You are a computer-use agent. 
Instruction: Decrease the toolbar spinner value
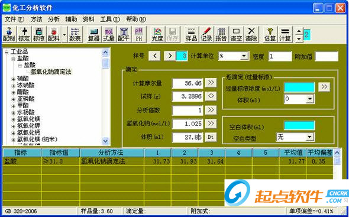point(299,38)
